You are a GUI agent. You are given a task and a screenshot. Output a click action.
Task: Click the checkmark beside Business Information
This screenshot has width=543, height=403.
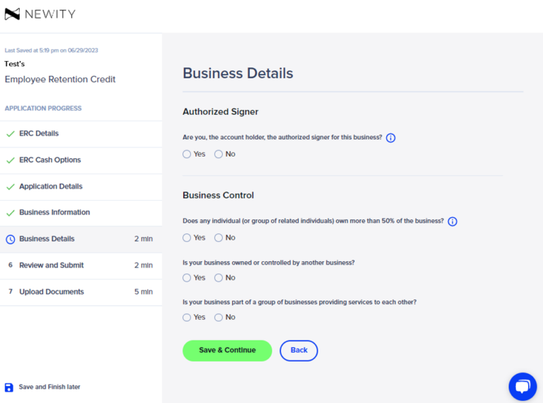(x=10, y=212)
